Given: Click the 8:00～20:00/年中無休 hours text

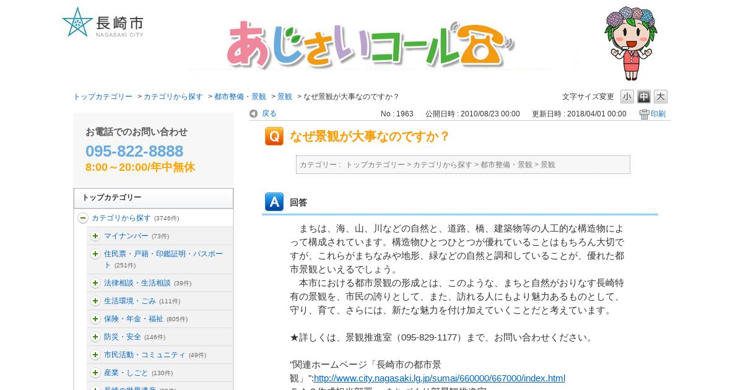Looking at the screenshot, I should [140, 167].
